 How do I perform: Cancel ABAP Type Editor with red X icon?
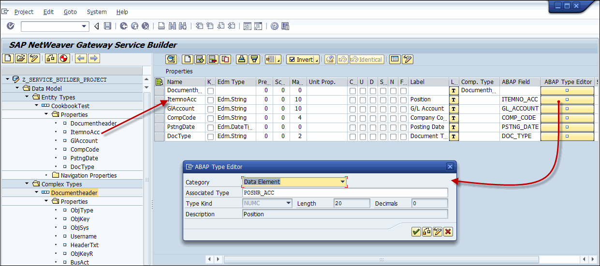click(448, 232)
